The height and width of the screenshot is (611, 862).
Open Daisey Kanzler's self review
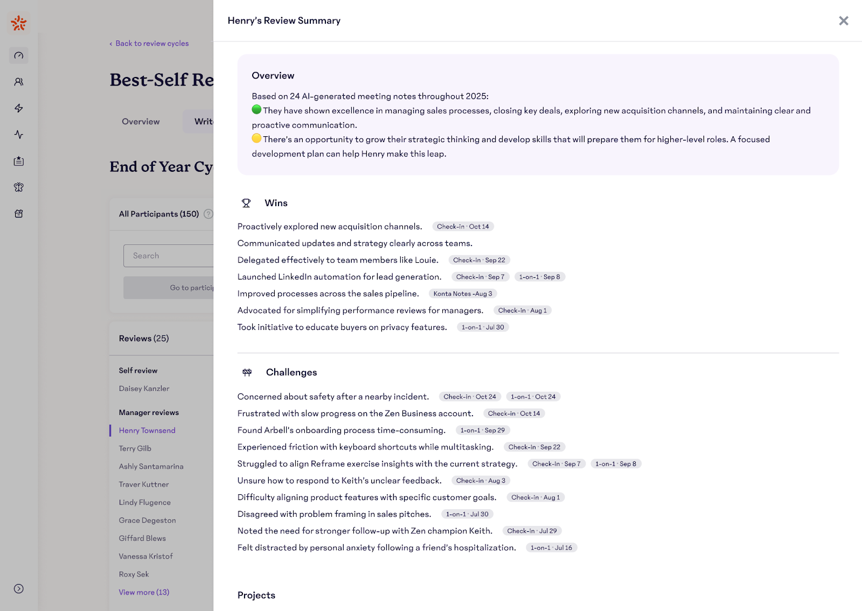pyautogui.click(x=144, y=389)
